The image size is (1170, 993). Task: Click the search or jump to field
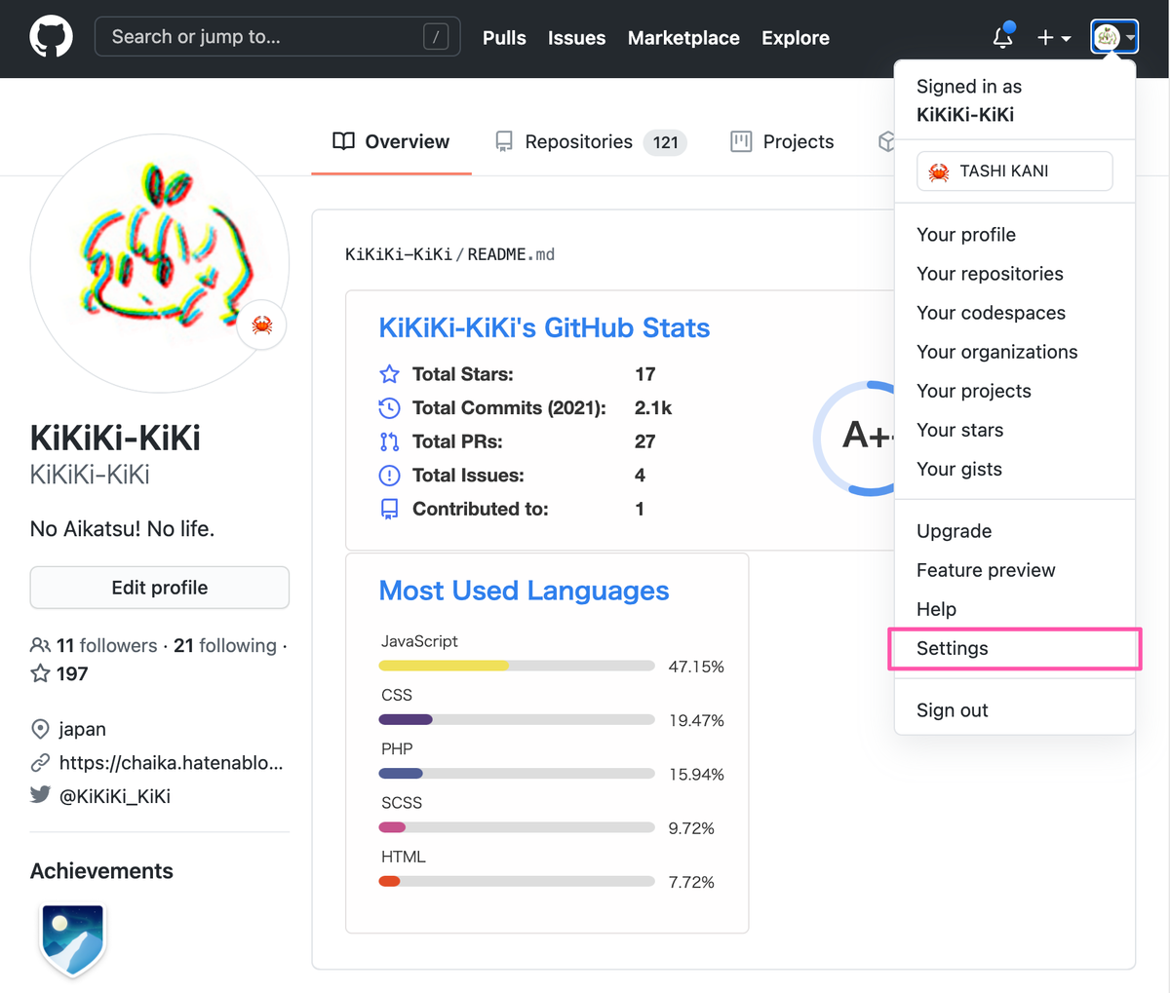click(277, 37)
